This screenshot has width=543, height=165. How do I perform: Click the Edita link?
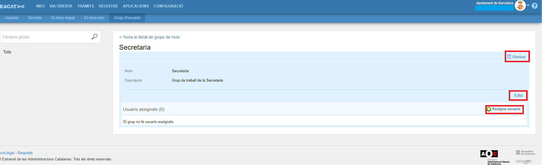(x=518, y=95)
